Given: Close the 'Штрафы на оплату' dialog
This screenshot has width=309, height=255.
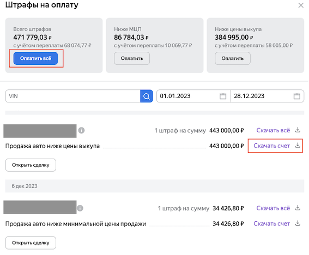Looking at the screenshot, I should coord(301,5).
